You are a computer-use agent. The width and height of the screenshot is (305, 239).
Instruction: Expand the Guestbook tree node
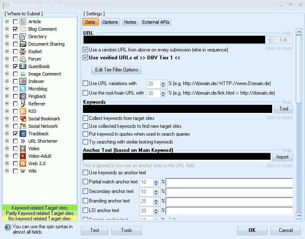(7, 66)
